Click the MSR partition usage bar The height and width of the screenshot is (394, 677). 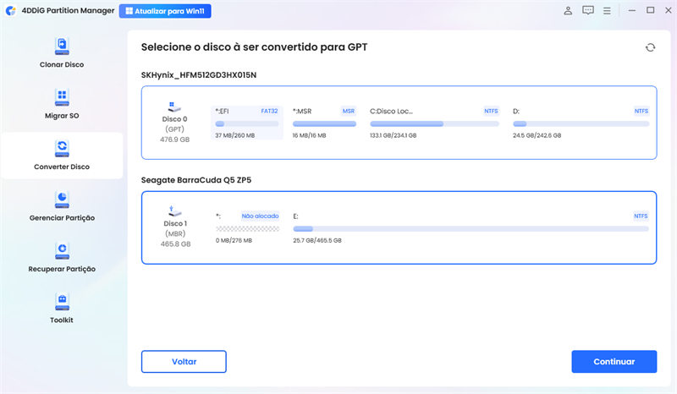[324, 123]
